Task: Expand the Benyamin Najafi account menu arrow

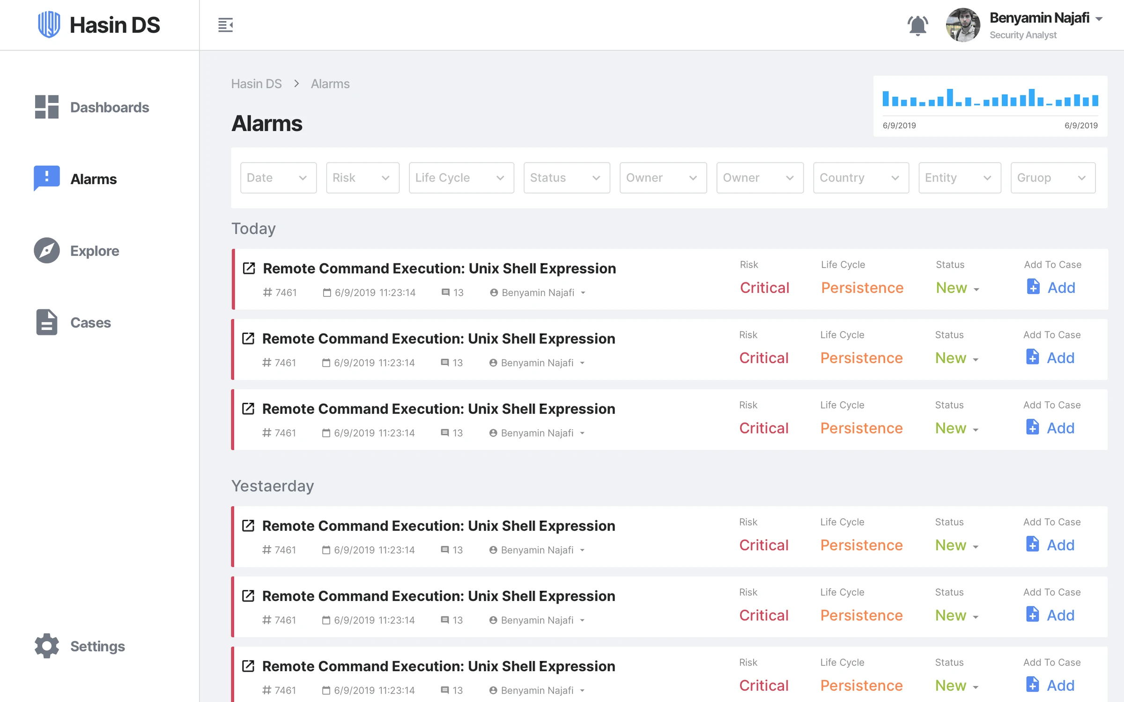Action: click(1099, 19)
